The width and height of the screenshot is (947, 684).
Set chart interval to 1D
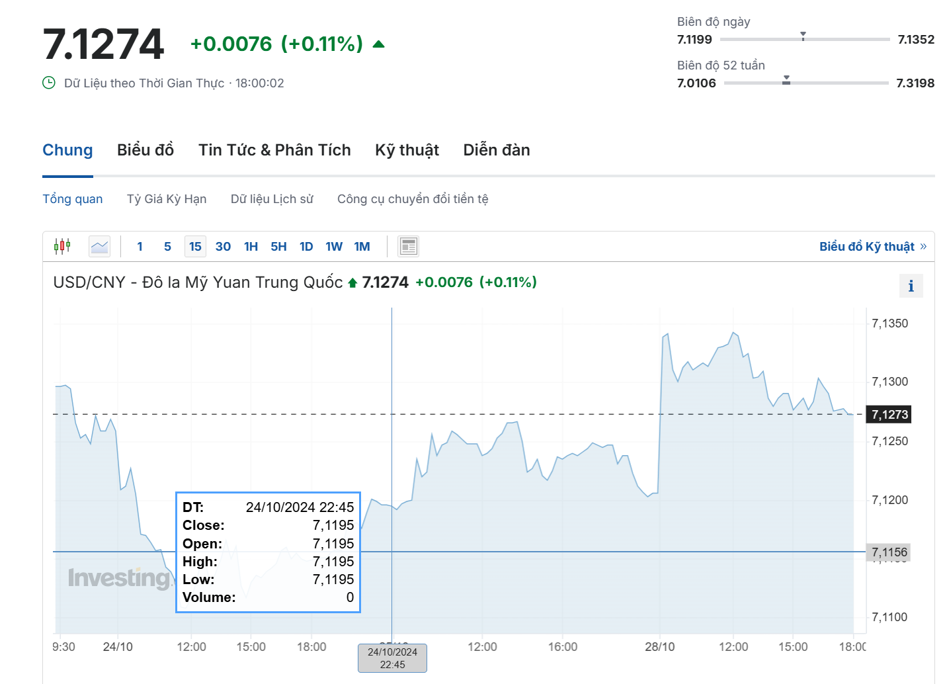306,247
